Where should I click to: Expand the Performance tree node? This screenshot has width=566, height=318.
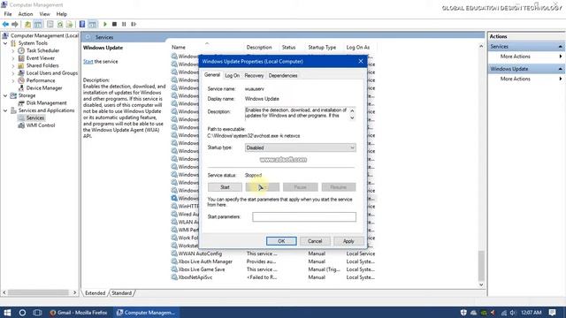13,80
